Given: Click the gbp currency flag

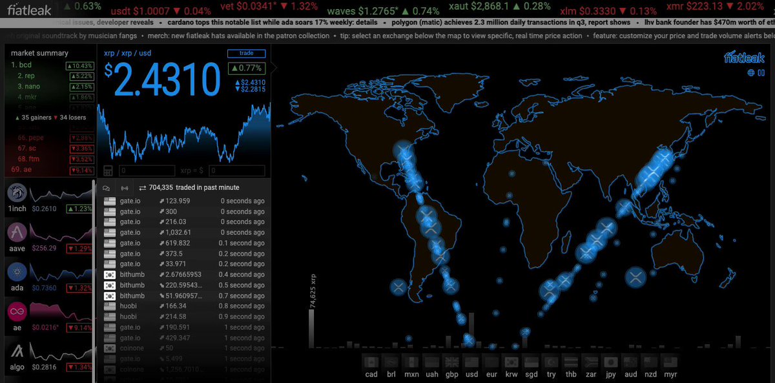Looking at the screenshot, I should [451, 361].
